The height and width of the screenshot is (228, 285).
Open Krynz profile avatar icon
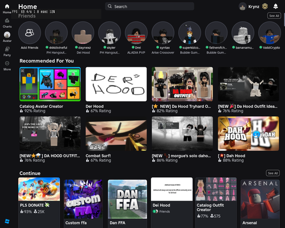[242, 7]
